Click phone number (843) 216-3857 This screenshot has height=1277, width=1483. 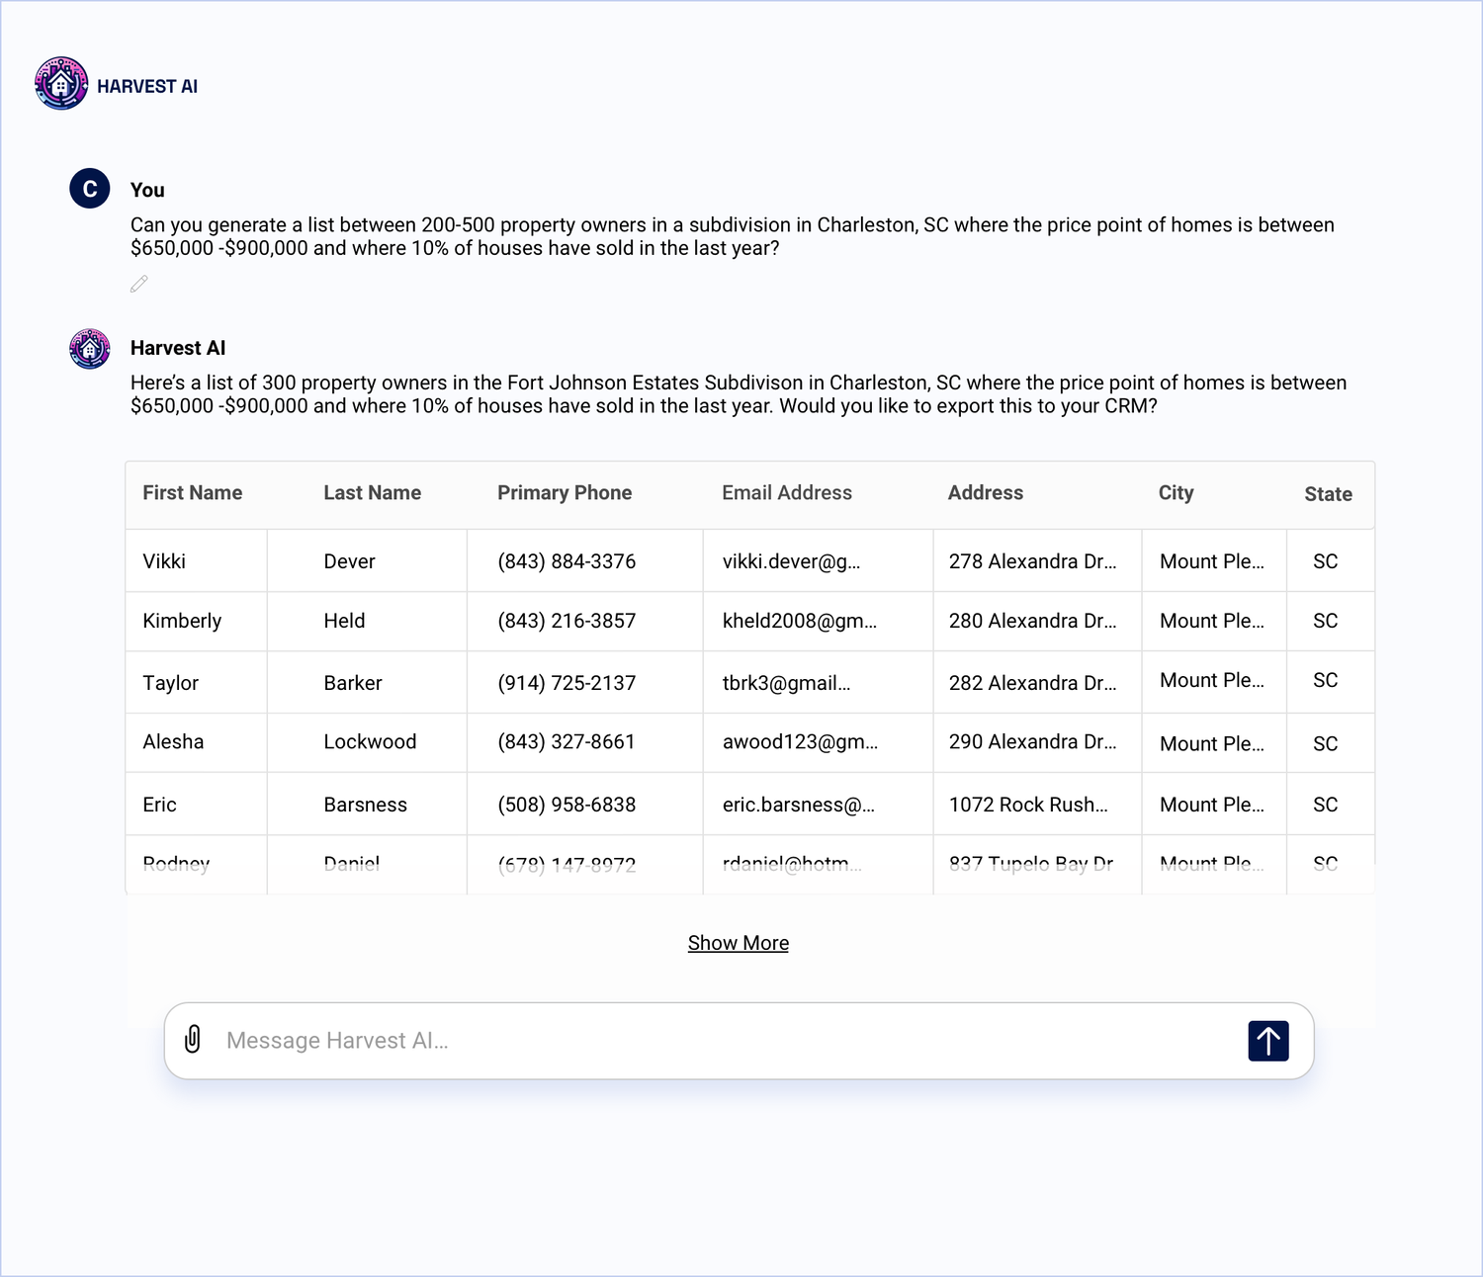pyautogui.click(x=567, y=621)
